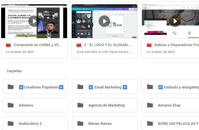Click the Bienes Raíces folder icon

click(x=80, y=123)
